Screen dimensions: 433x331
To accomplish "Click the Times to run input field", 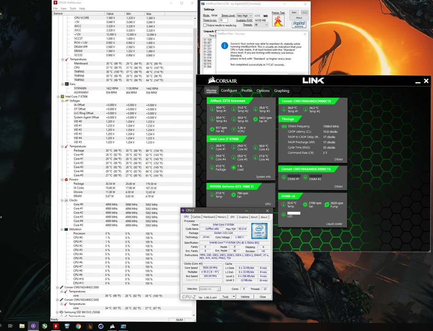I will pos(223,20).
